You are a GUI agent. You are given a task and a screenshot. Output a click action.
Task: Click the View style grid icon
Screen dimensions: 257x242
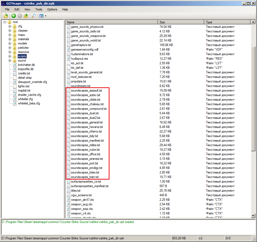coord(41,16)
